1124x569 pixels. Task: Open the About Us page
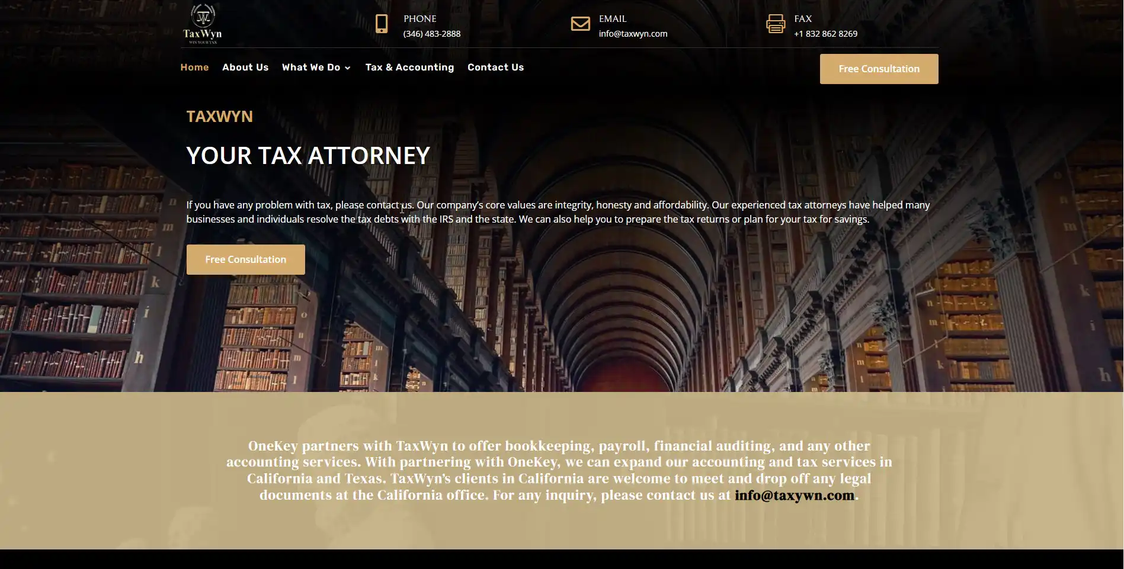point(245,67)
